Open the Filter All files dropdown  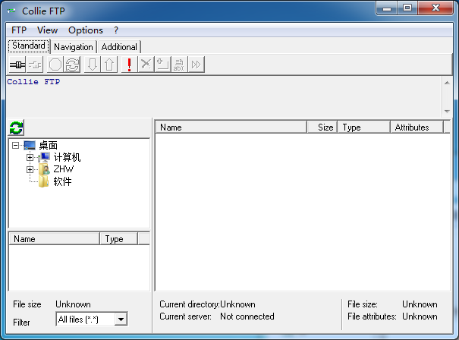click(x=121, y=320)
